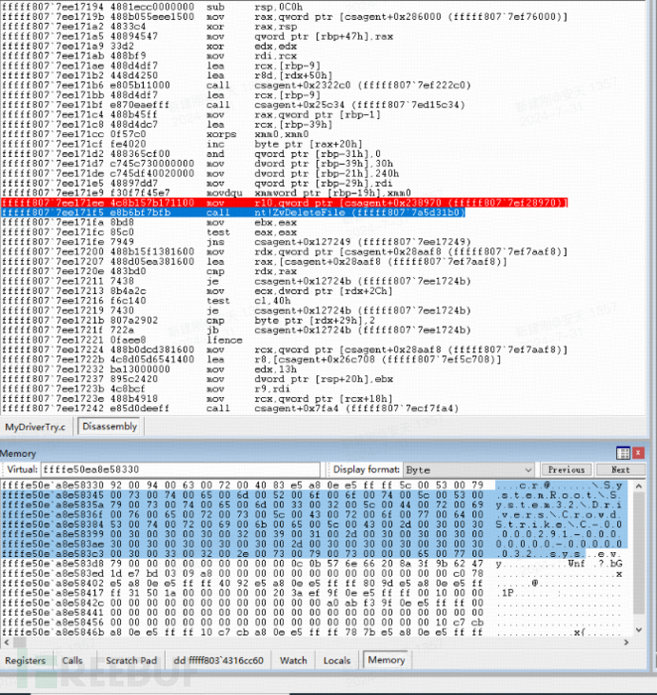This screenshot has height=695, width=657.
Task: Open the Calls tab
Action: pyautogui.click(x=72, y=661)
